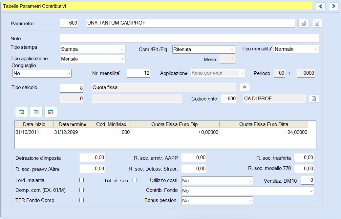Open the Tipo stampa dropdown
The image size is (341, 219).
pos(93,49)
